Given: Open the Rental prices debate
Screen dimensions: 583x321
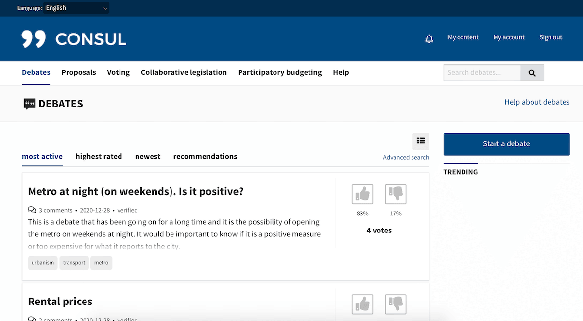Looking at the screenshot, I should (60, 301).
